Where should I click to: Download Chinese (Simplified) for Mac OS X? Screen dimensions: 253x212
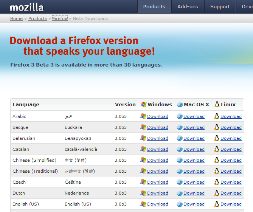(194, 160)
